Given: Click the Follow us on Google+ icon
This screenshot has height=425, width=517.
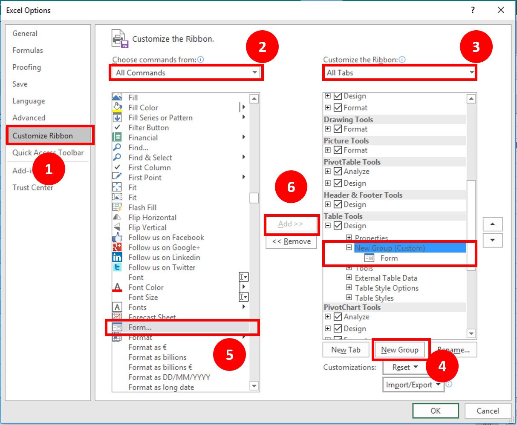Looking at the screenshot, I should coord(117,247).
